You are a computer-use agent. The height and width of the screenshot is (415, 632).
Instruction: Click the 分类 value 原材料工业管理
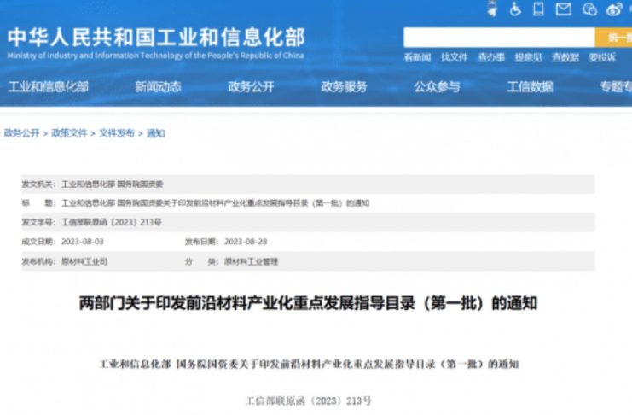[x=251, y=261]
